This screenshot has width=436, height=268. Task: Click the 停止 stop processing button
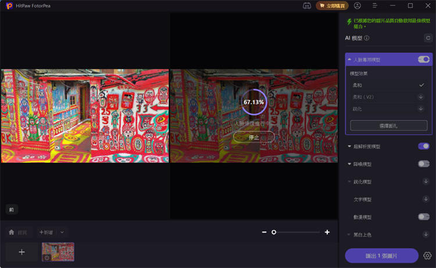[253, 137]
